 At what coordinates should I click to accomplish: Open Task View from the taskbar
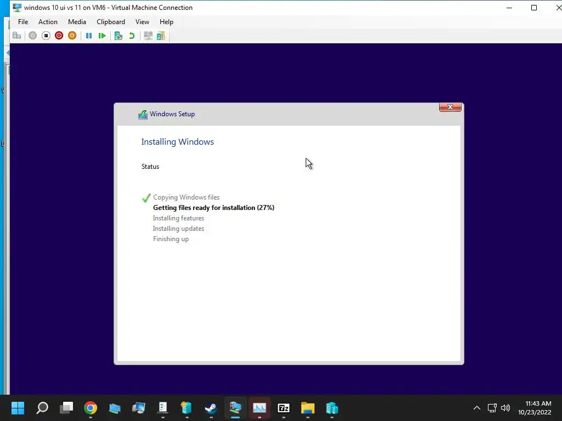click(66, 408)
